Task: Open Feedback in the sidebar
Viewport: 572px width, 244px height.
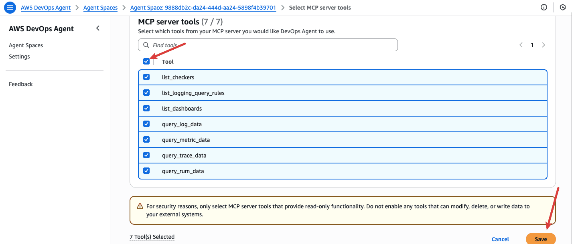Action: (21, 84)
